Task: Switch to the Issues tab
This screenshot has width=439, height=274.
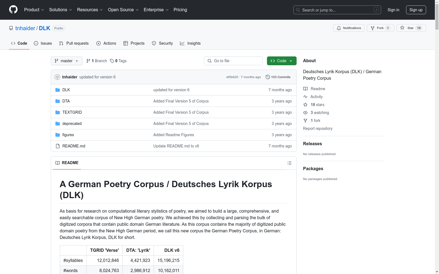Action: pos(43,43)
